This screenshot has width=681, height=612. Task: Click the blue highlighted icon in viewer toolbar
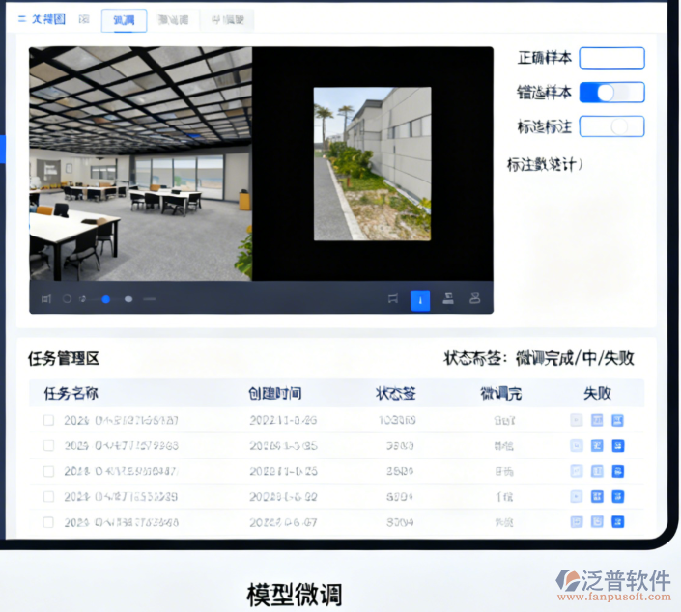[420, 299]
